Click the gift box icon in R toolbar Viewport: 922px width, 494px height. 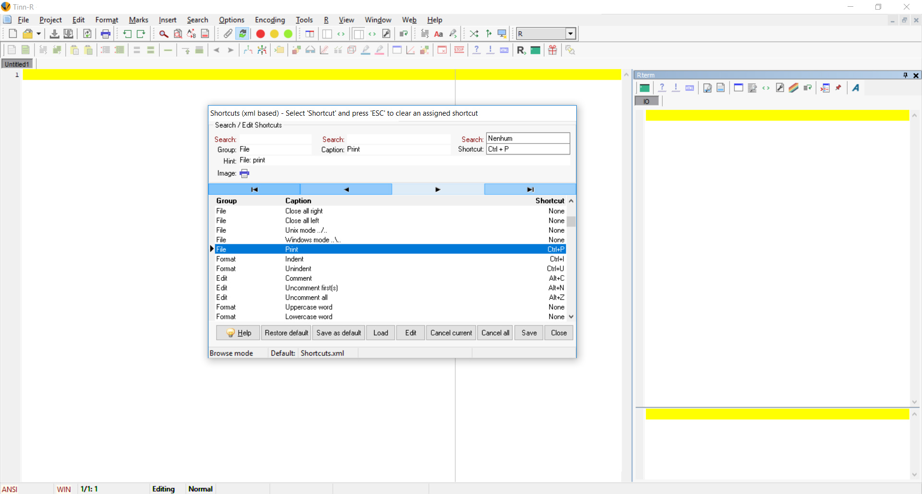(553, 50)
